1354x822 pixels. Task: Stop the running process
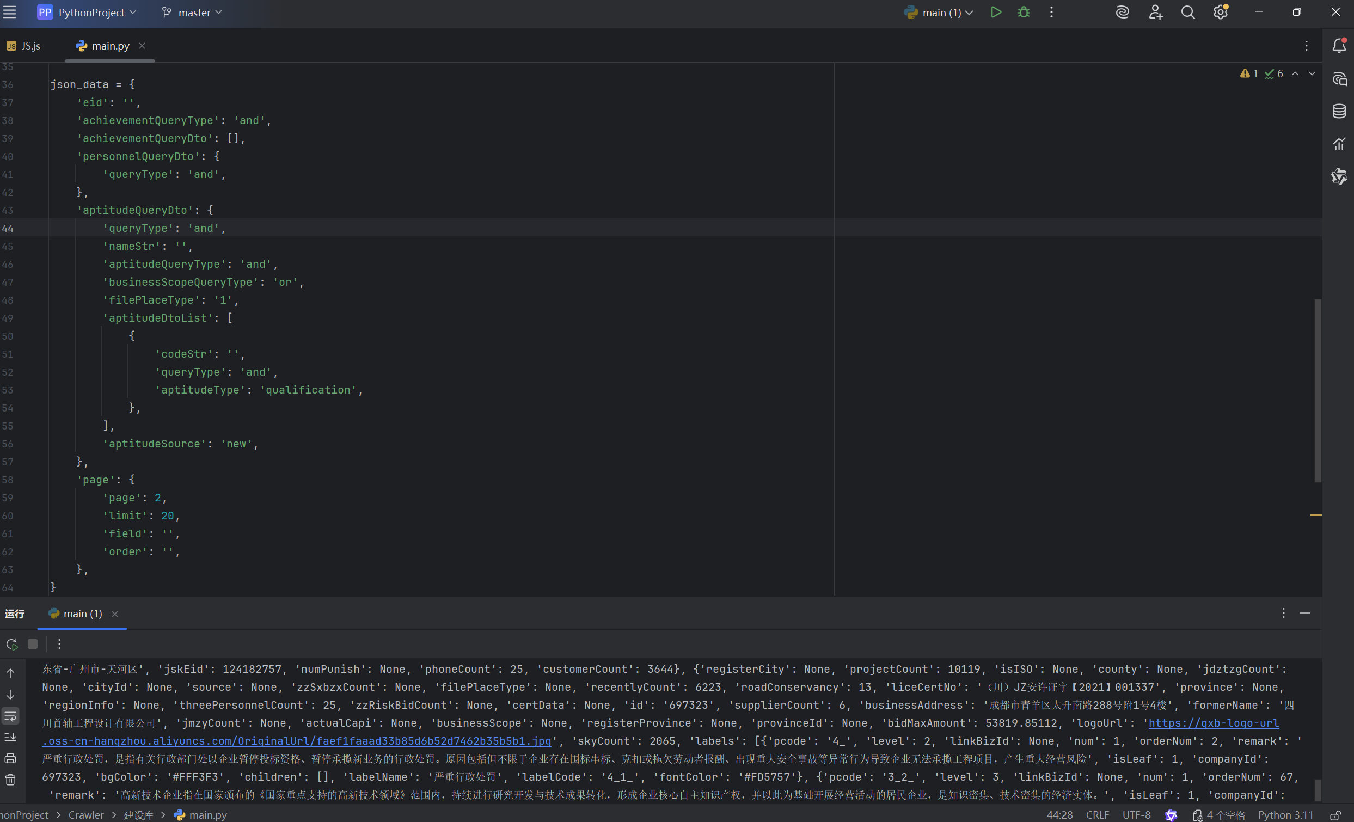[x=33, y=644]
